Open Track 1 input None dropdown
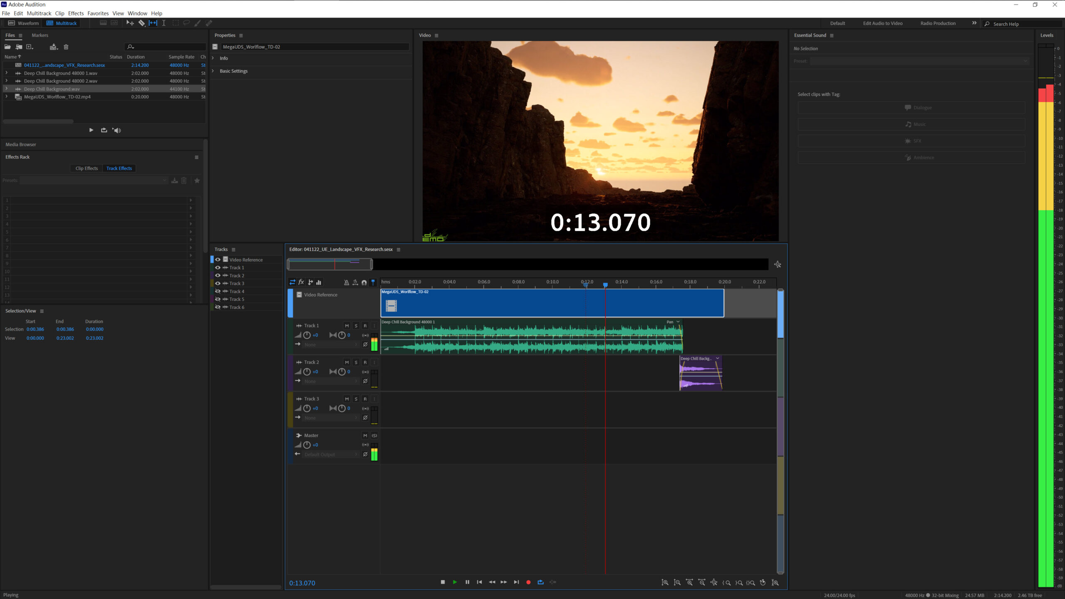The width and height of the screenshot is (1065, 599). [x=331, y=344]
